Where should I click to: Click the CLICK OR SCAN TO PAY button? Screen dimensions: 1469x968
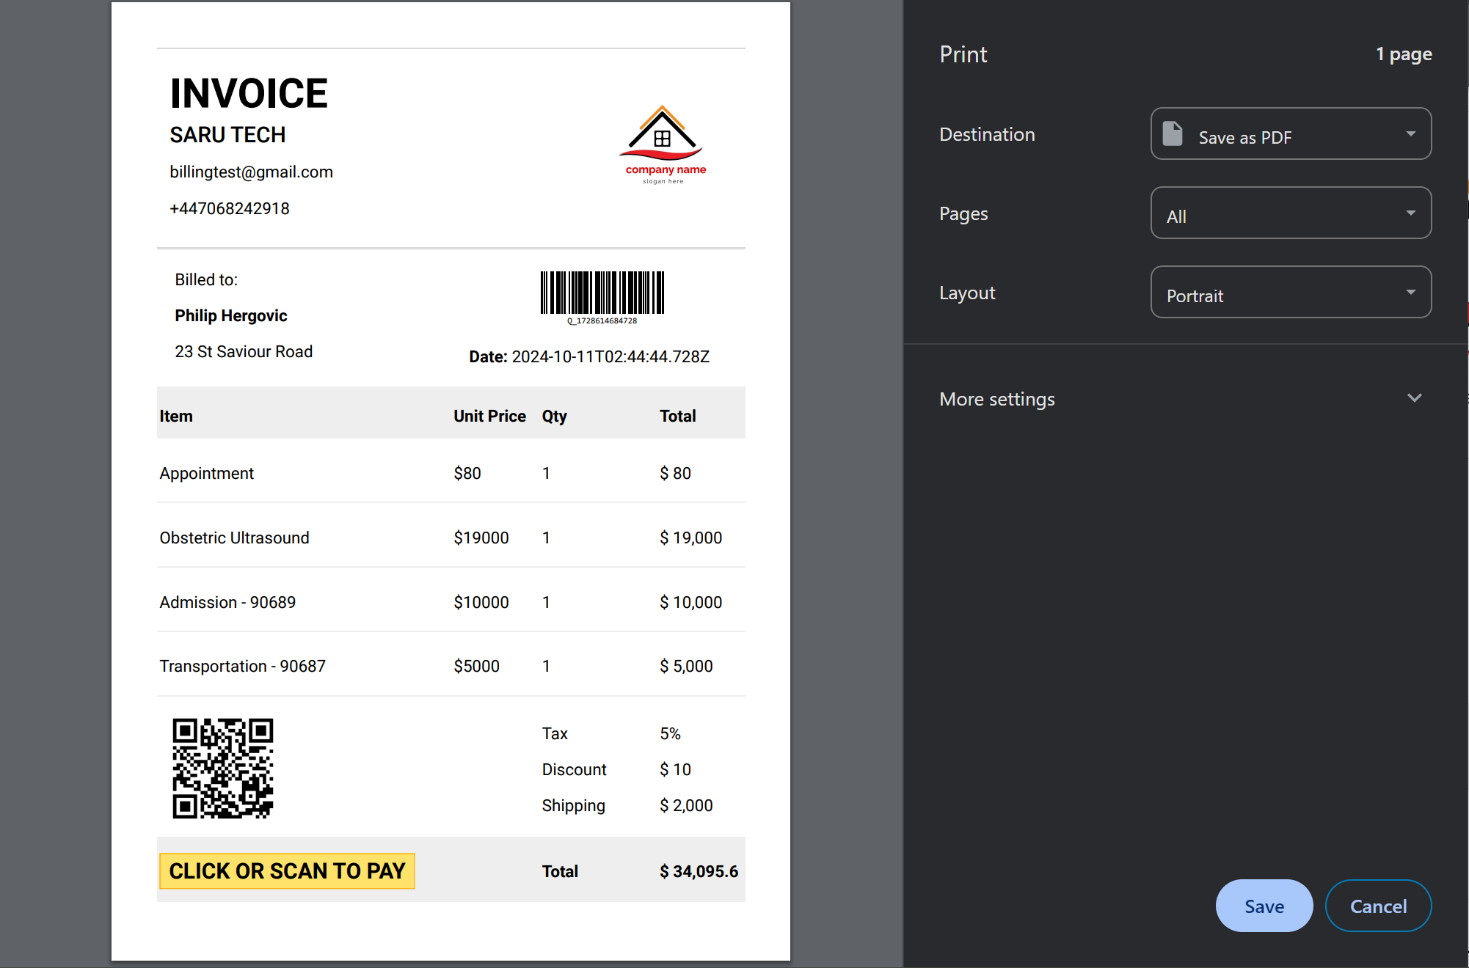[x=288, y=870]
